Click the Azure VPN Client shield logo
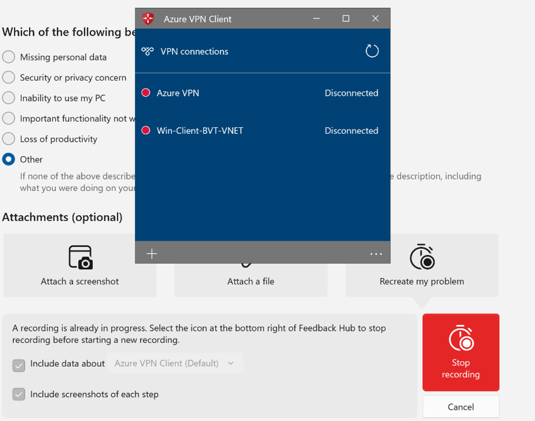Viewport: 535px width, 421px height. (x=148, y=19)
